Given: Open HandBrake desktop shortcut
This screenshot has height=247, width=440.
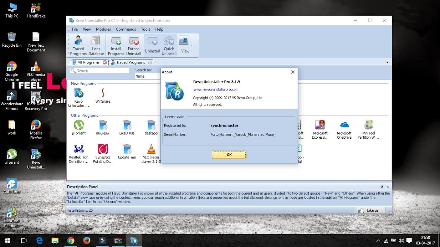Looking at the screenshot, I should click(x=36, y=10).
